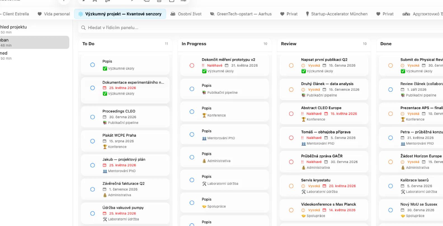
Task: Click the red calendar icon on Abstract CLEO Europe
Action: pyautogui.click(x=326, y=114)
